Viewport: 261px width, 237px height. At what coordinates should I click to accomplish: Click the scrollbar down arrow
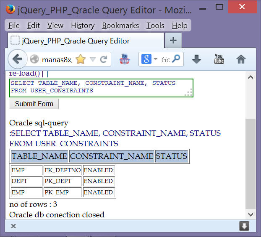coord(251,214)
